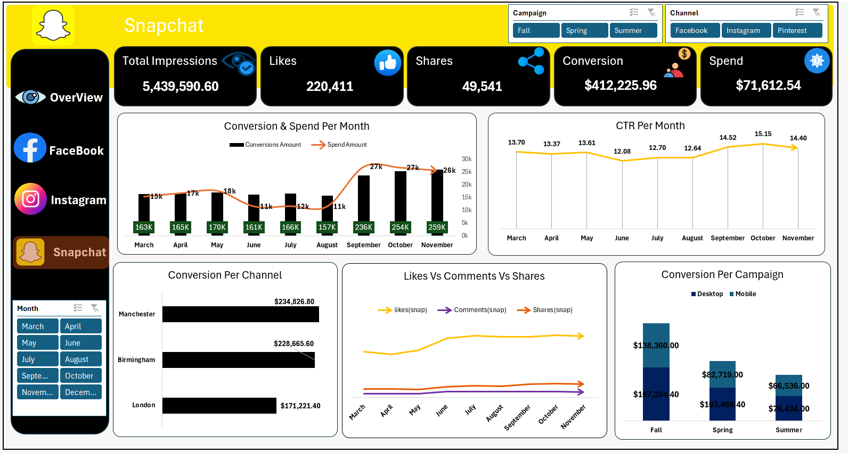Switch to the FaceBook dashboard page

coord(60,150)
